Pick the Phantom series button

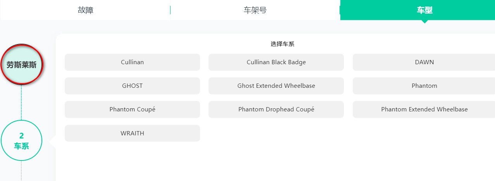(424, 86)
